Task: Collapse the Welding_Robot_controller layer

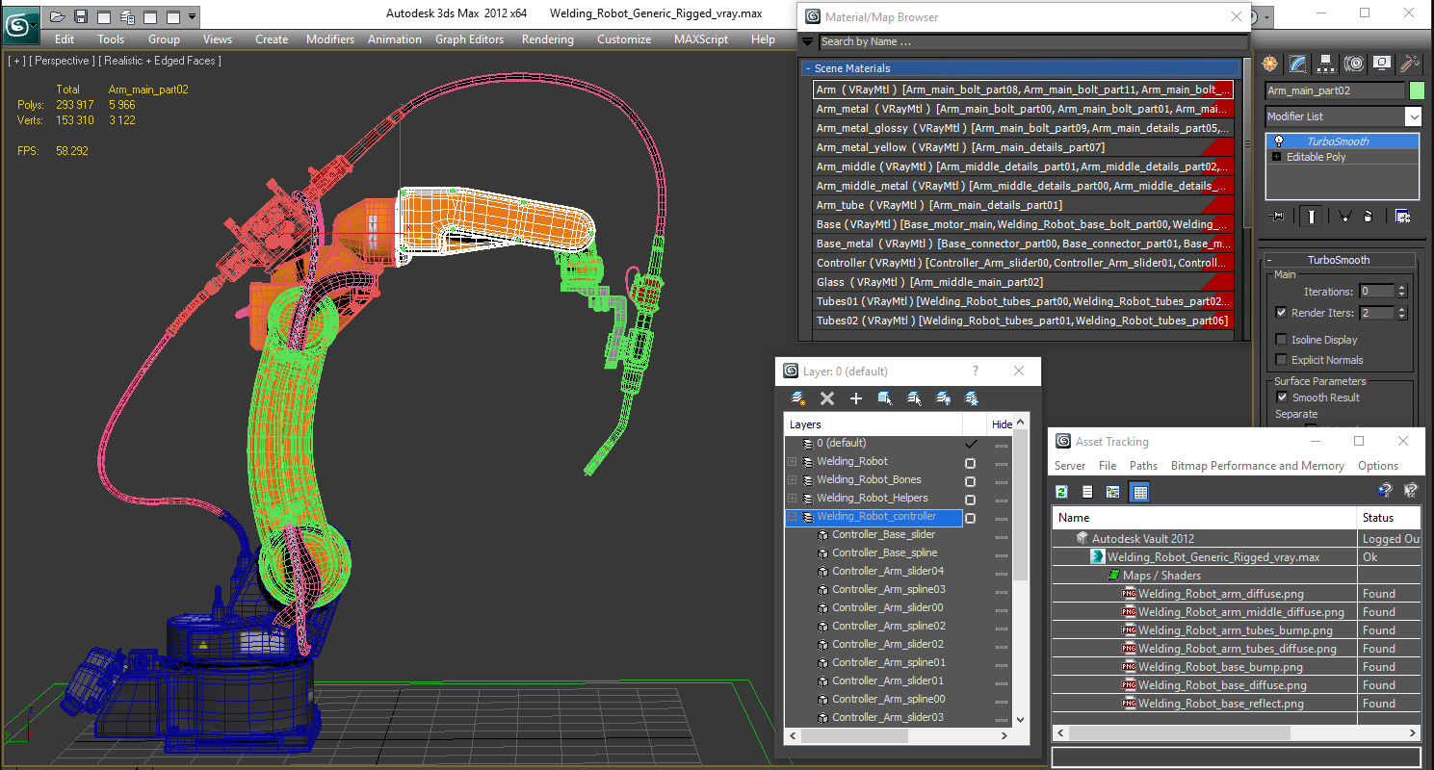Action: (792, 517)
